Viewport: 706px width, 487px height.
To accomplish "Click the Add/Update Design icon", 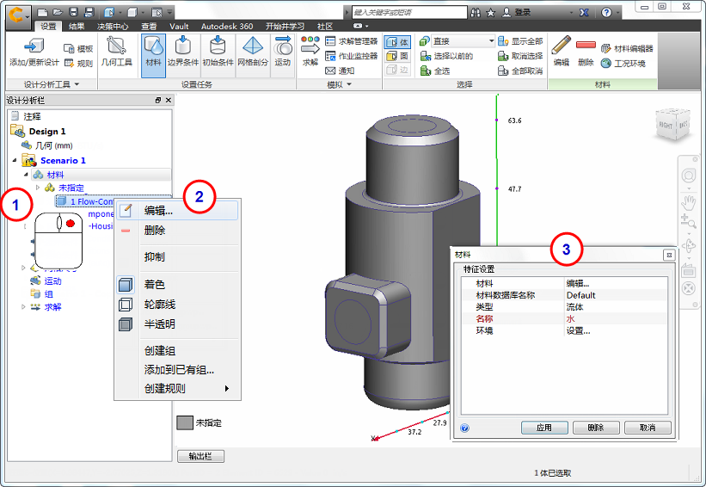I will coord(34,46).
